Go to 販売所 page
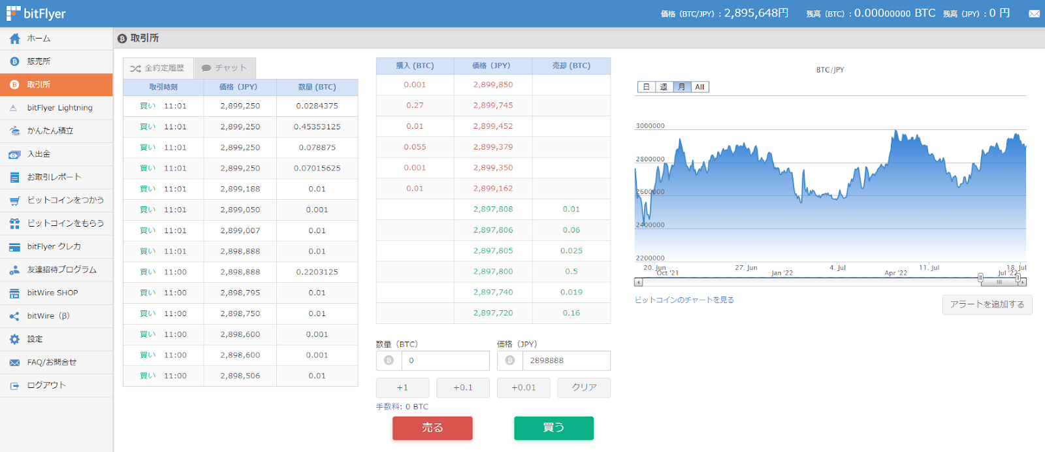Screen dimensions: 1045x452 point(56,61)
